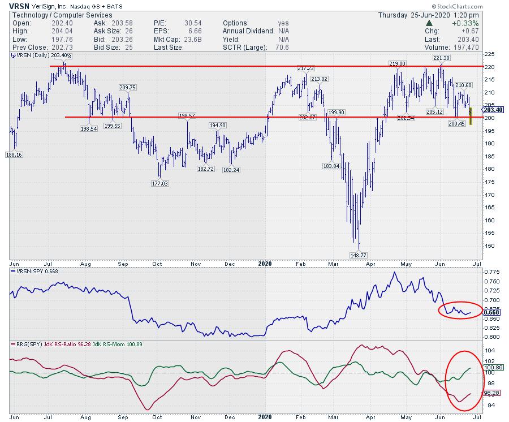Click the 194.90 price label
Screen dimensions: 509x422
(218, 126)
